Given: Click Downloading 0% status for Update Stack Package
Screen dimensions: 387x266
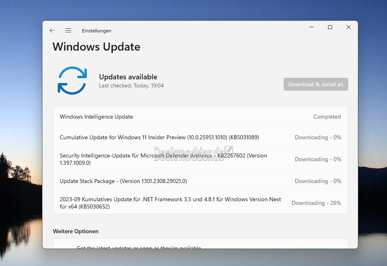Looking at the screenshot, I should pyautogui.click(x=318, y=181).
